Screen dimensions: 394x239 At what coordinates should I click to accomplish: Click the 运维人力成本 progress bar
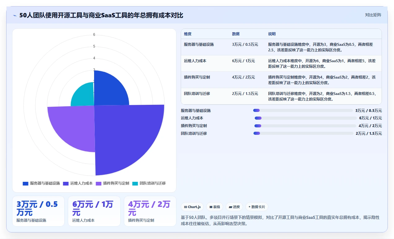coord(305,118)
